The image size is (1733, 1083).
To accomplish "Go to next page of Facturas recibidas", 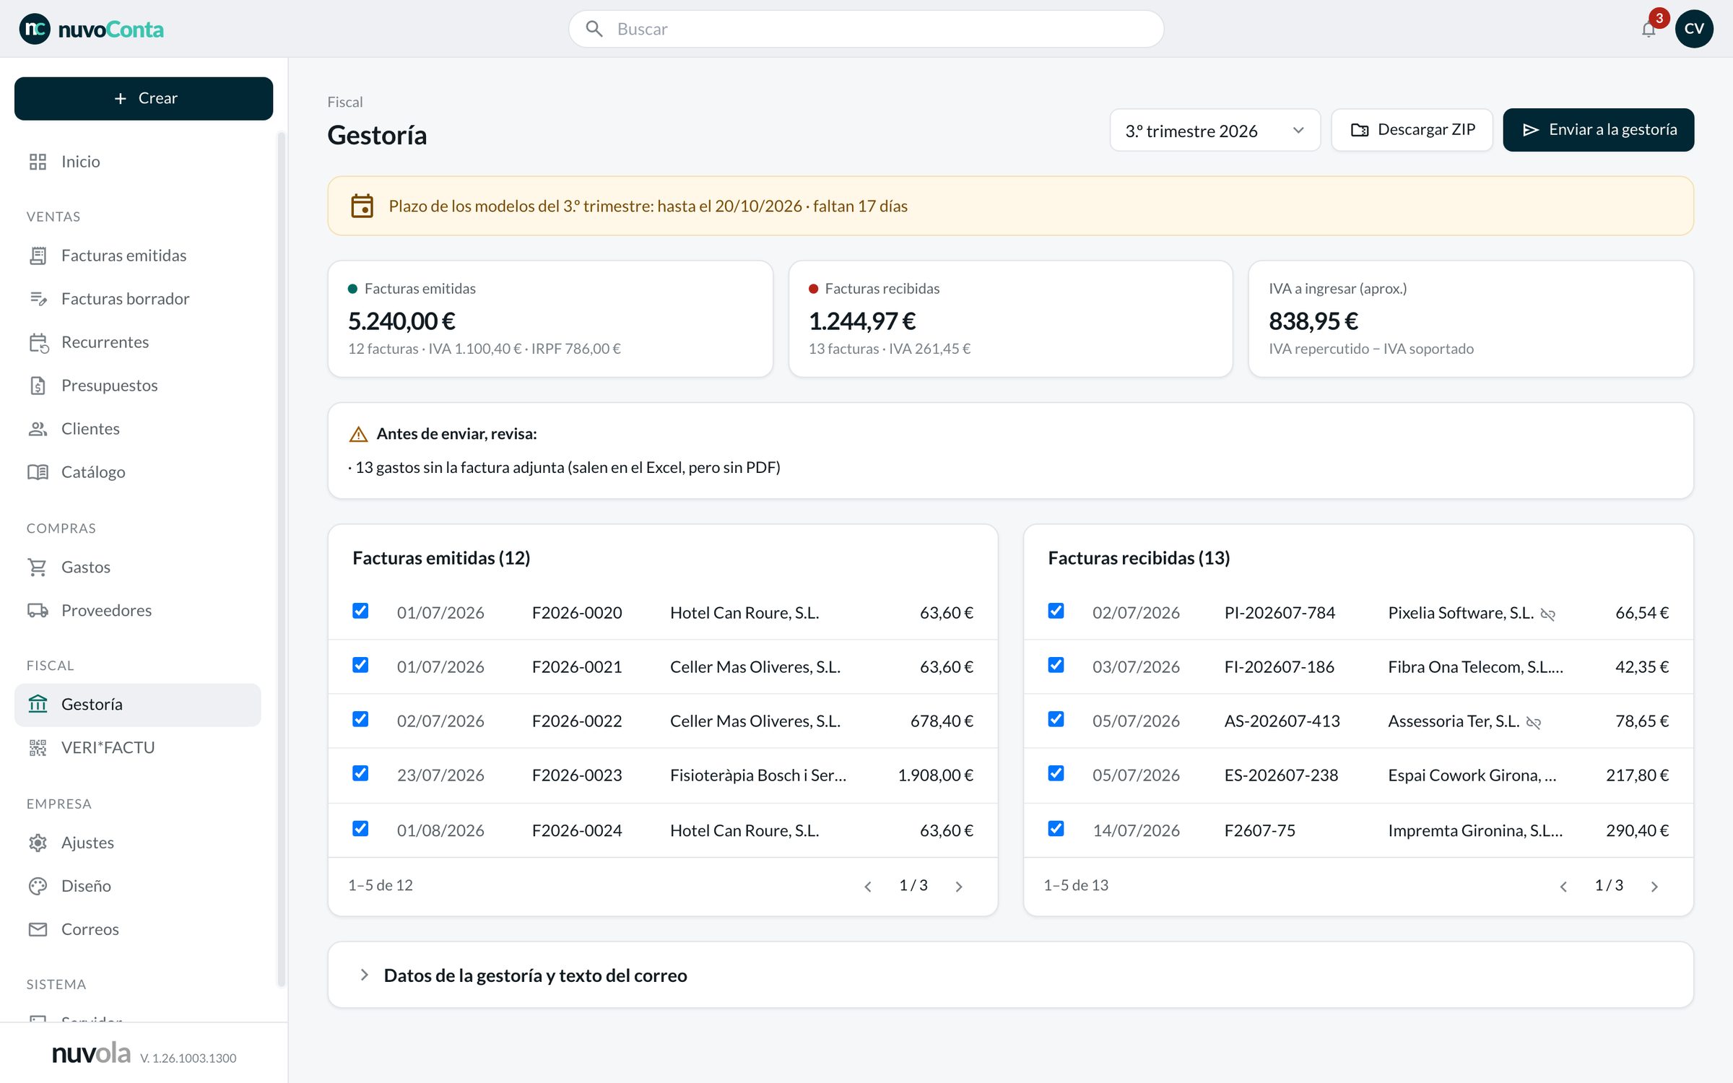I will [x=1654, y=886].
